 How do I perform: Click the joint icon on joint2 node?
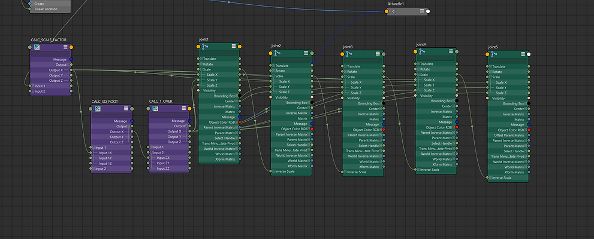point(278,53)
